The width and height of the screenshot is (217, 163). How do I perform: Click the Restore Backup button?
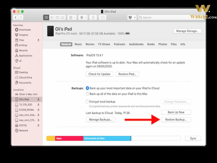pos(176,120)
